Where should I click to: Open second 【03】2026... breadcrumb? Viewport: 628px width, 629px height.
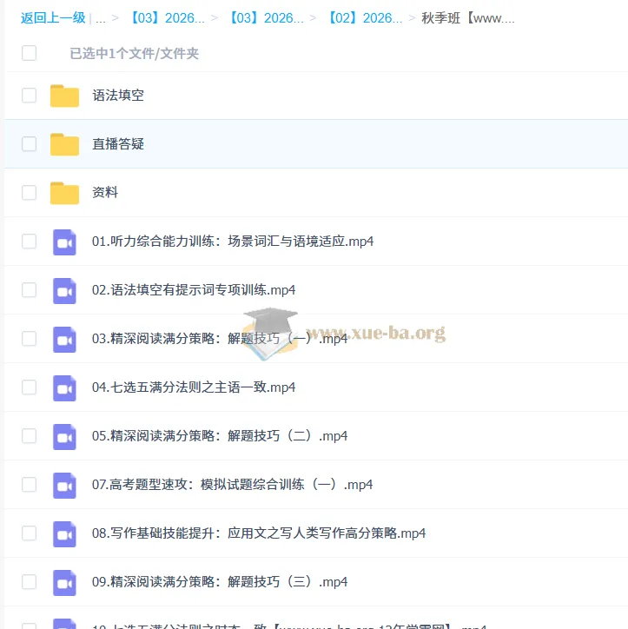tap(267, 18)
